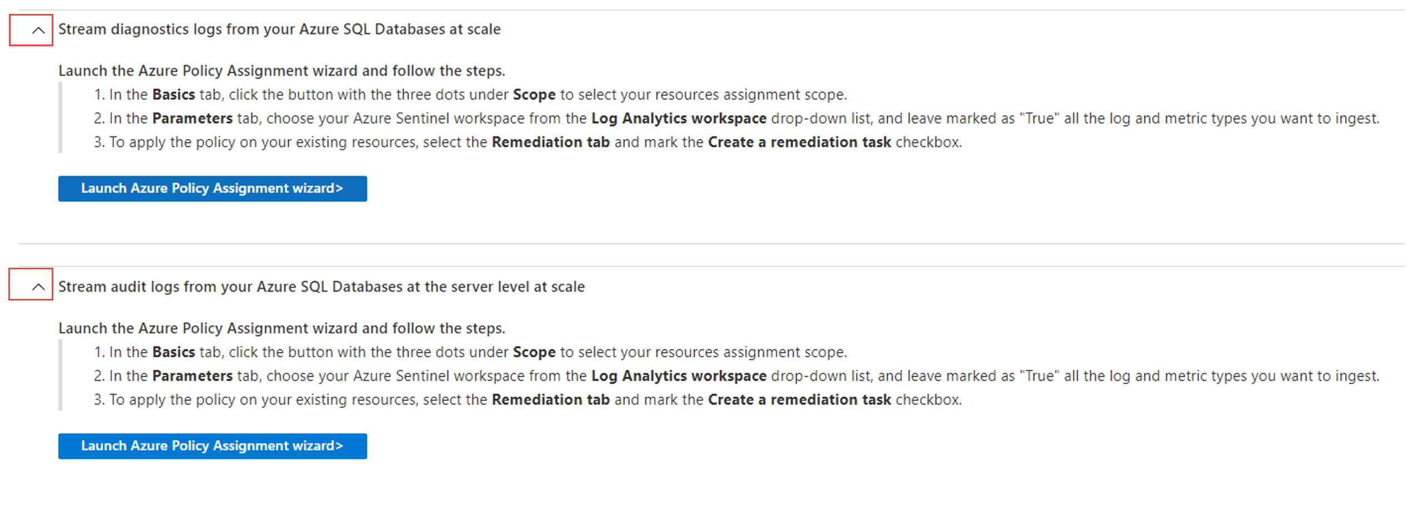This screenshot has height=512, width=1417.
Task: Select the Log Analytics workspace bold text
Action: pyautogui.click(x=678, y=118)
